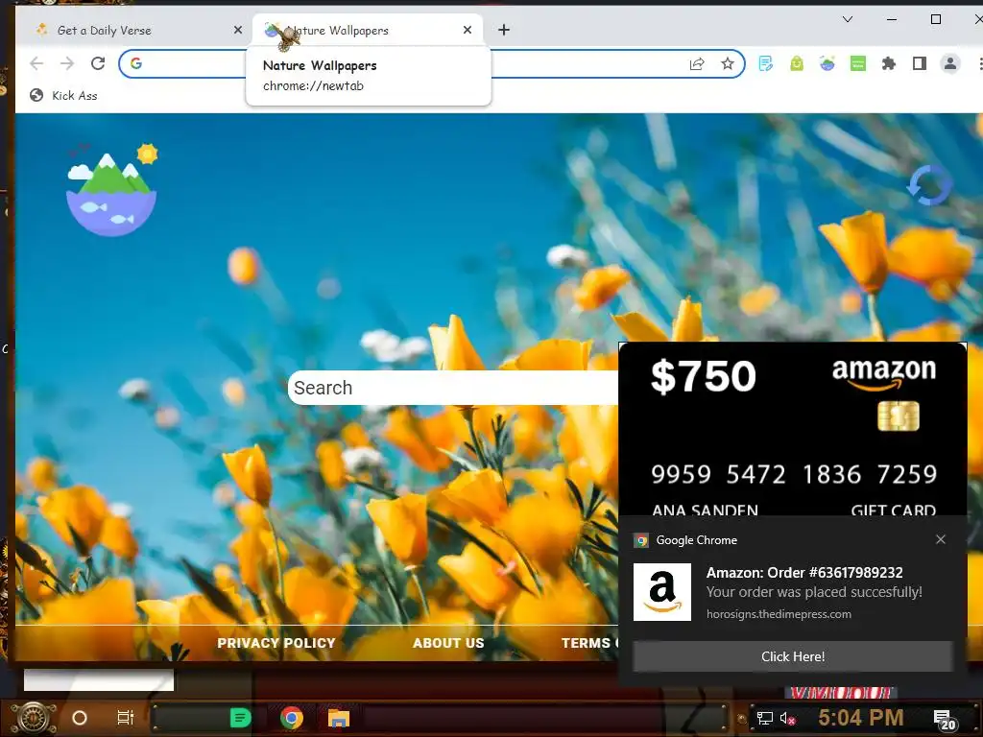This screenshot has height=737, width=983.
Task: Open Task View on the taskbar
Action: 126,718
